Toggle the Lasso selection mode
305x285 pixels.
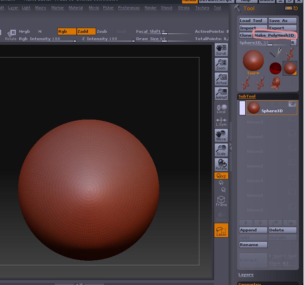221,230
